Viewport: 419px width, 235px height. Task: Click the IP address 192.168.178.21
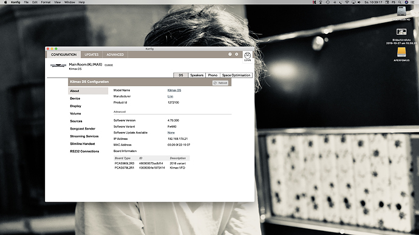click(177, 139)
